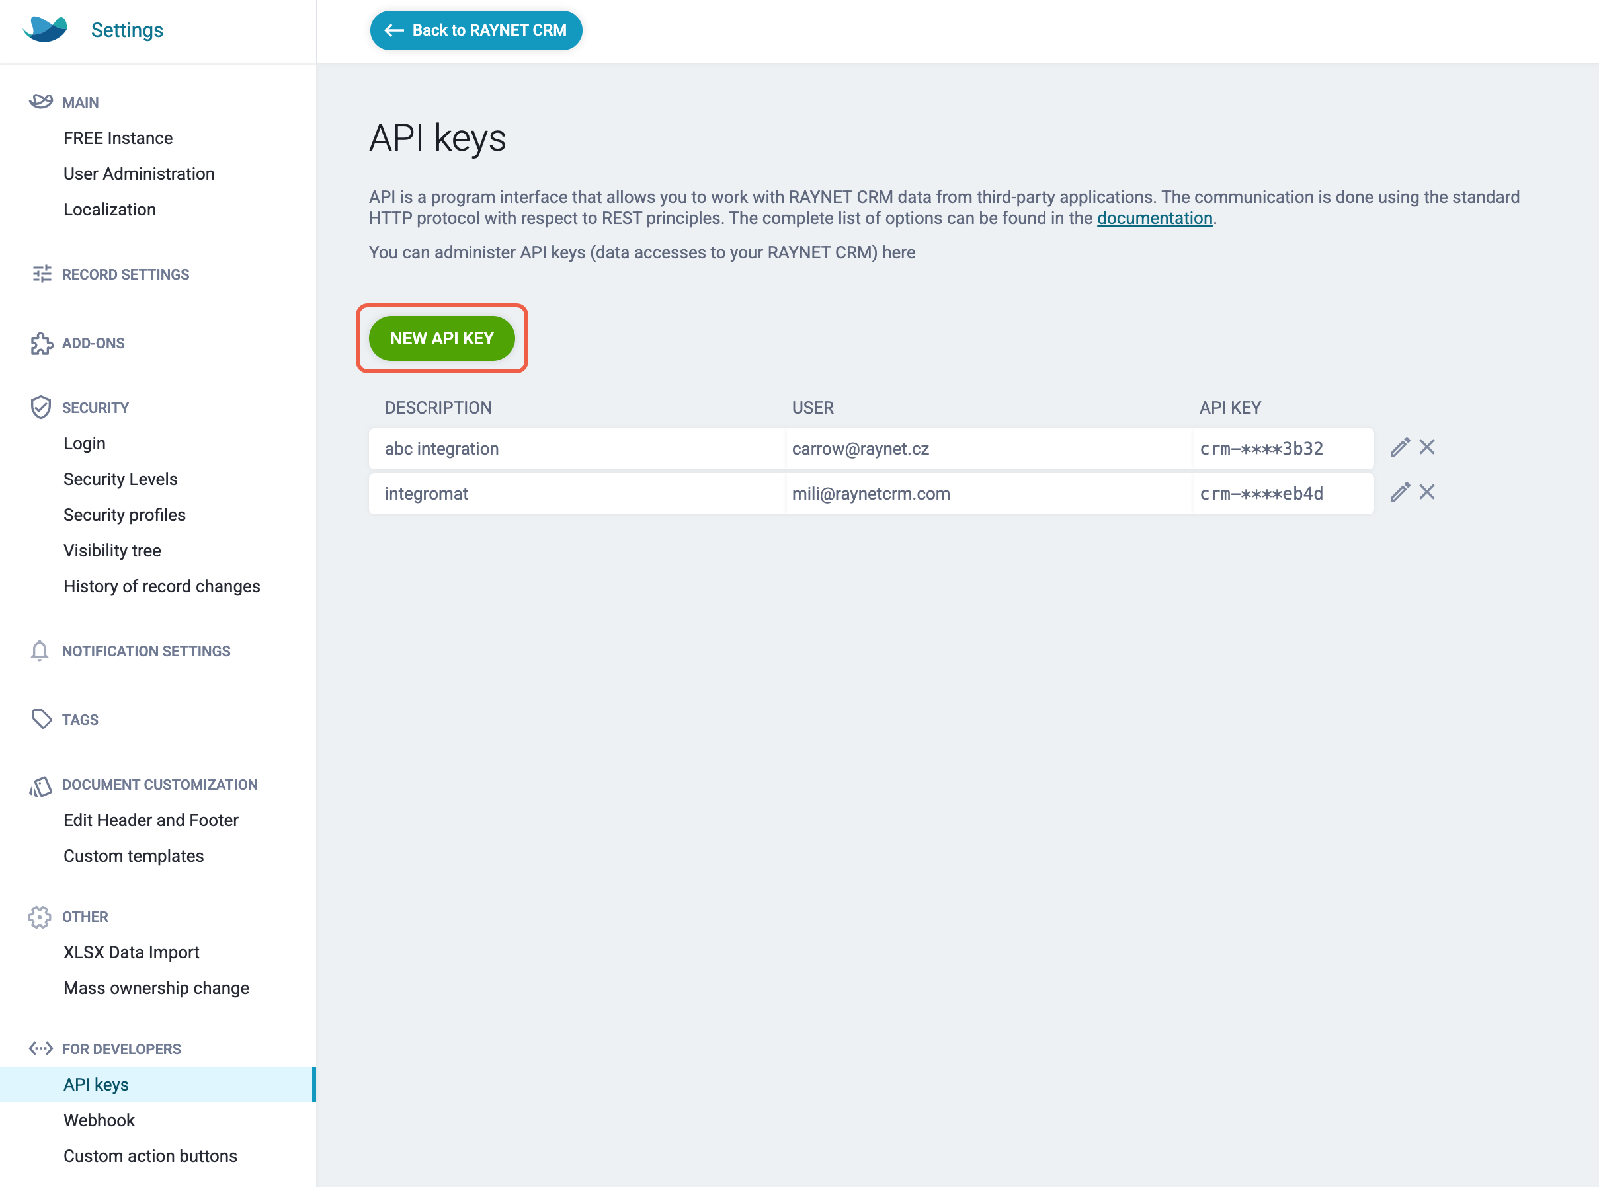The height and width of the screenshot is (1187, 1599).
Task: Expand the Tags section
Action: point(80,720)
